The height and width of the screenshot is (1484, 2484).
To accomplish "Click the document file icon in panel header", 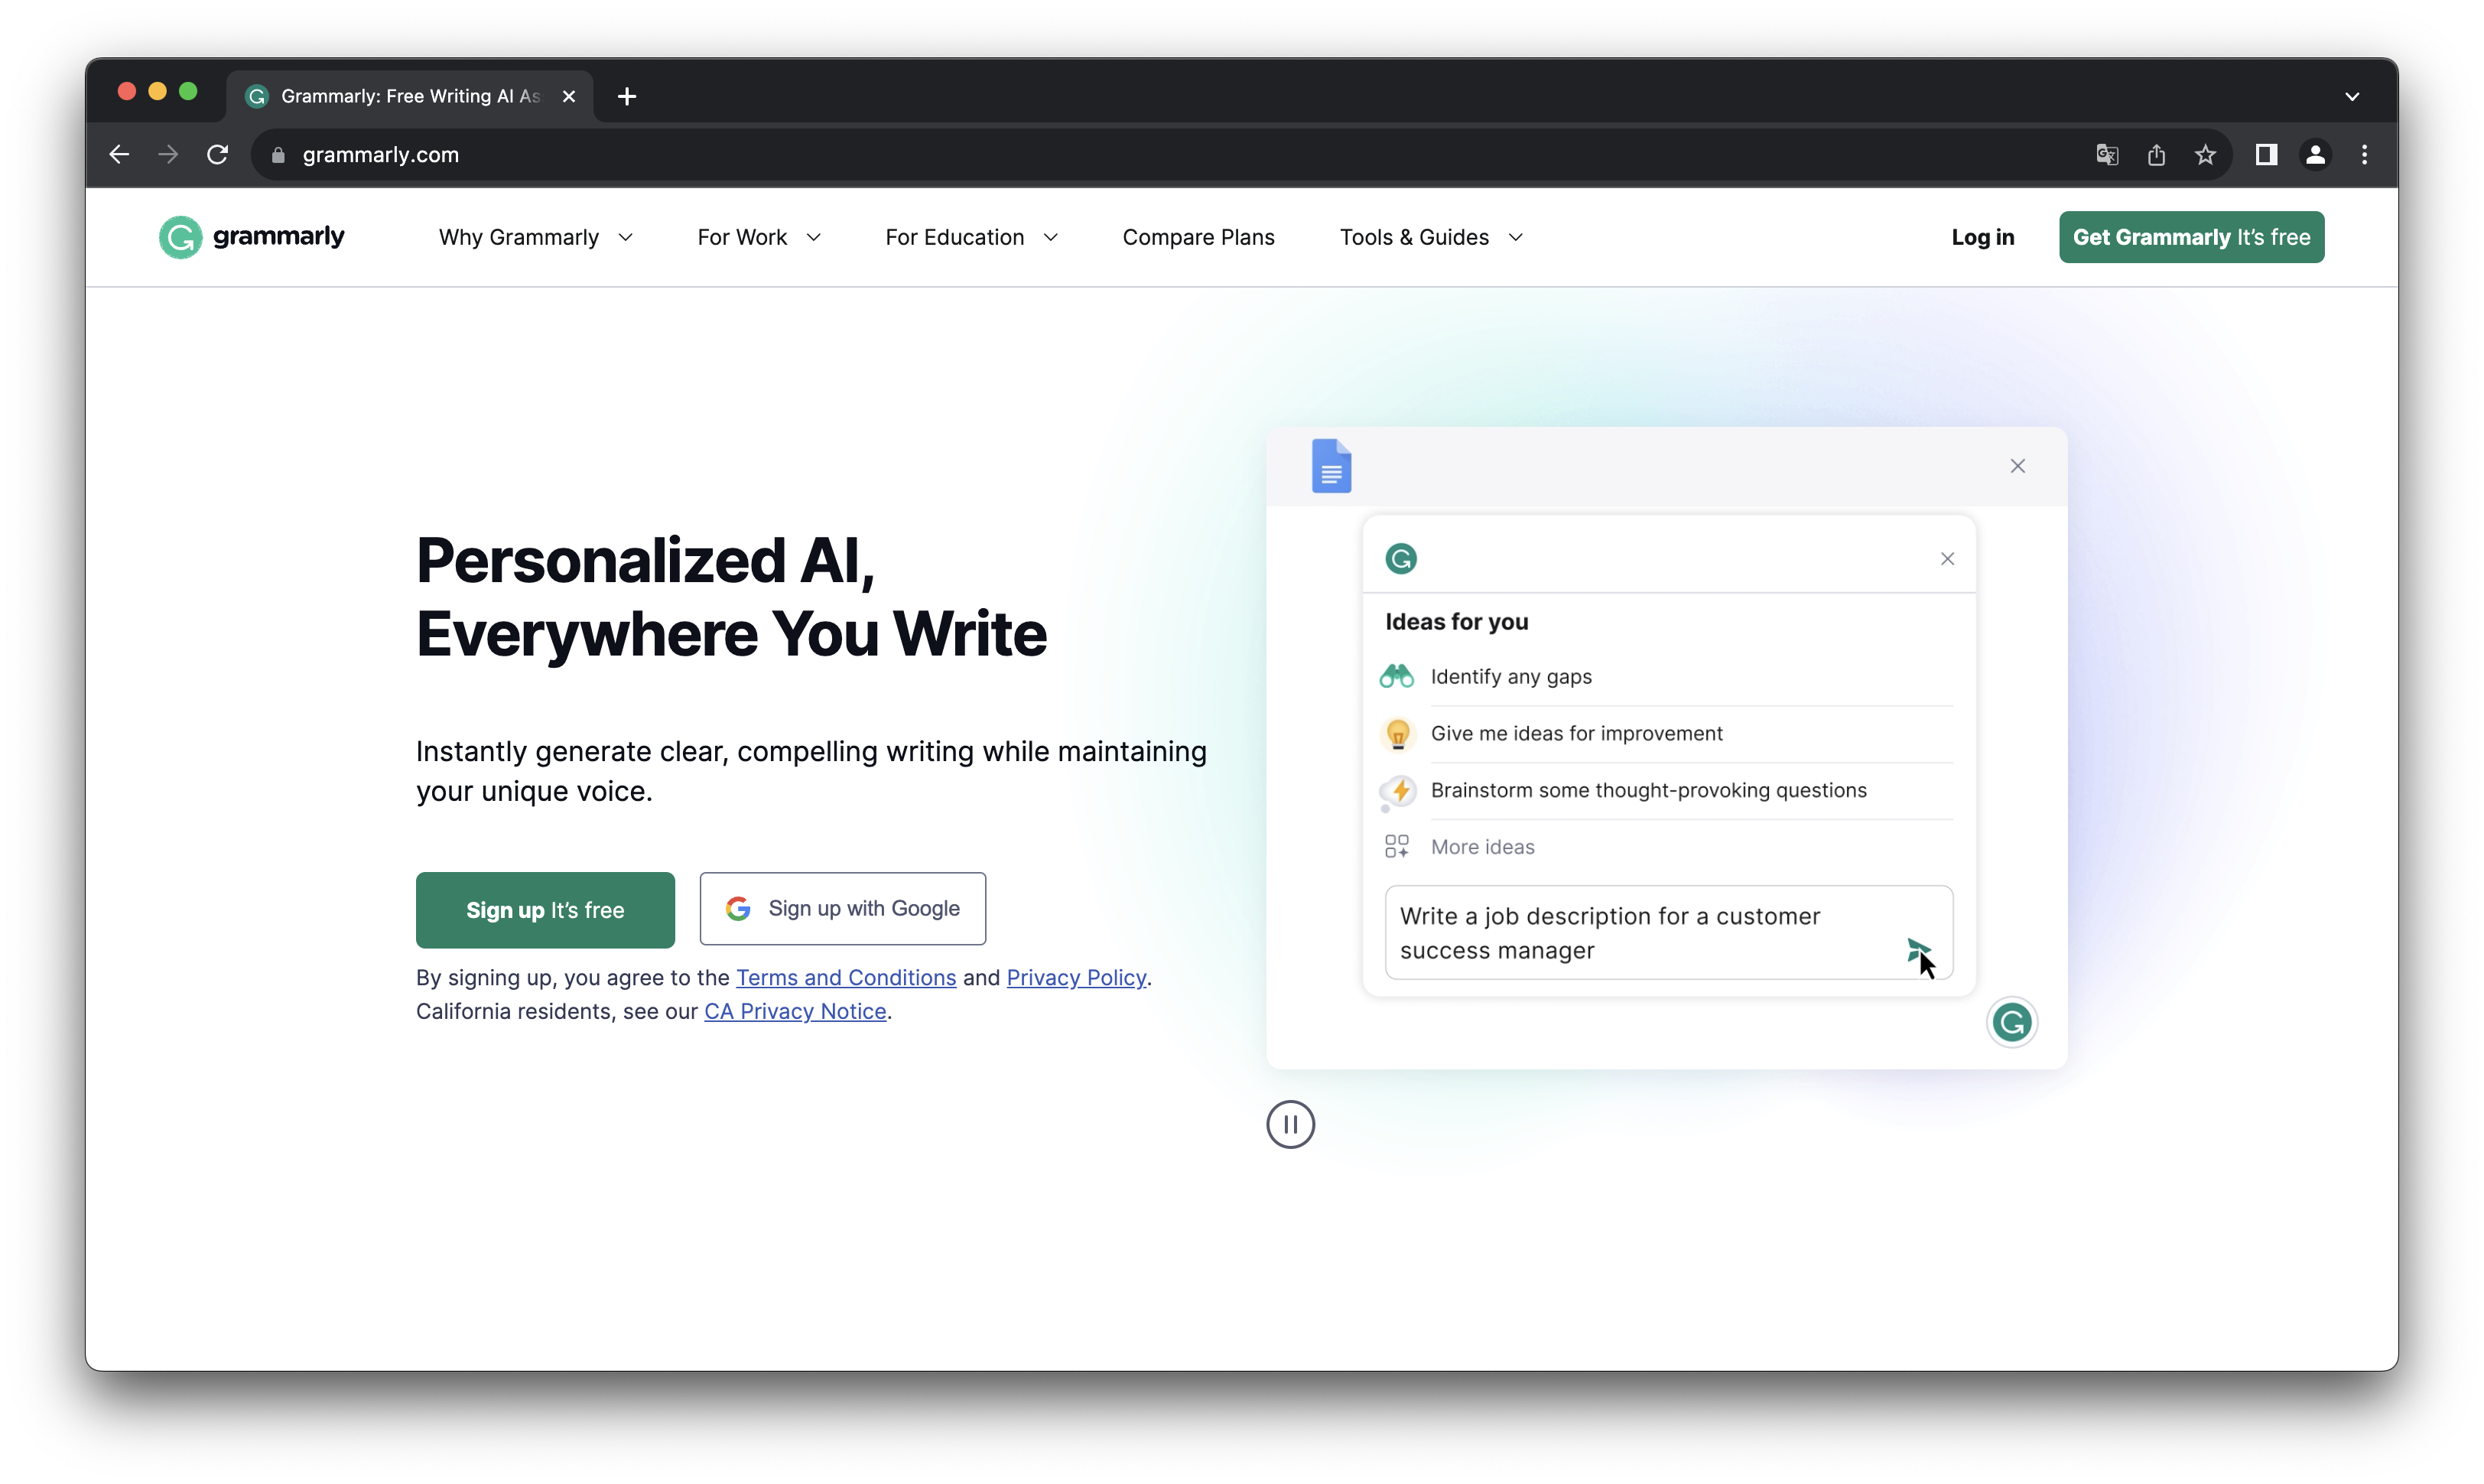I will 1331,467.
